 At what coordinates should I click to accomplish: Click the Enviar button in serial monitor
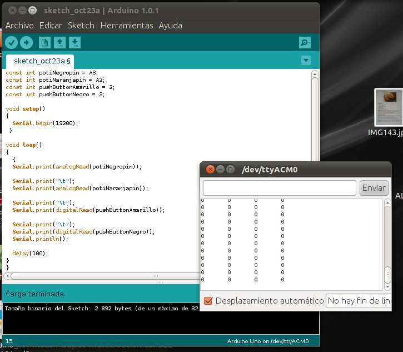[374, 188]
